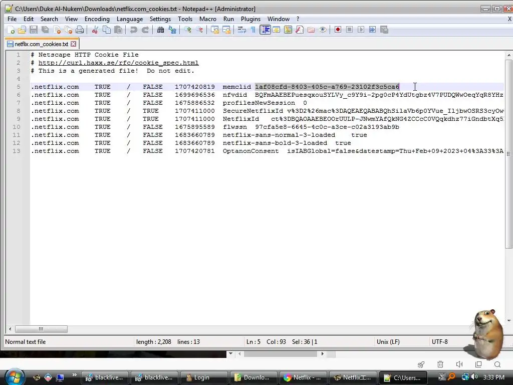Open the user-defined language icon
Screen dimensions: 513x385
tap(277, 30)
